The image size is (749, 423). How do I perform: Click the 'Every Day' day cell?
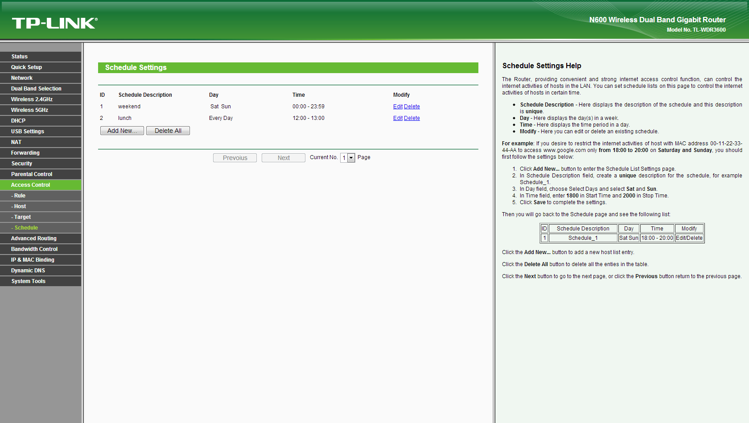221,118
